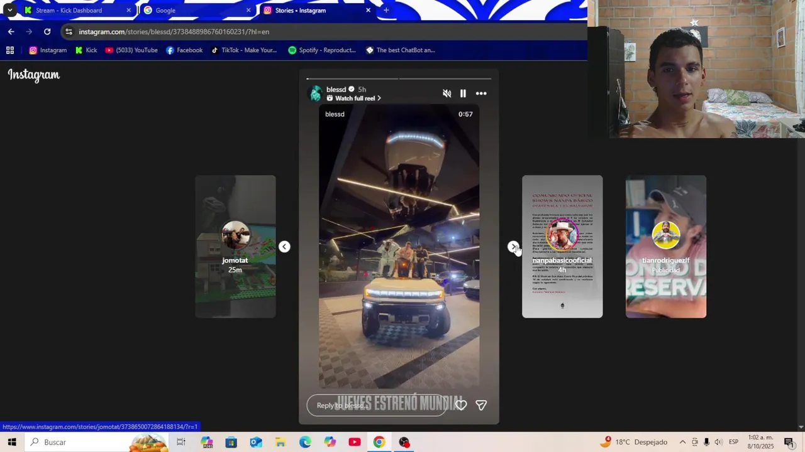Close the Kick Dashboard tab
This screenshot has width=805, height=452.
[x=129, y=10]
